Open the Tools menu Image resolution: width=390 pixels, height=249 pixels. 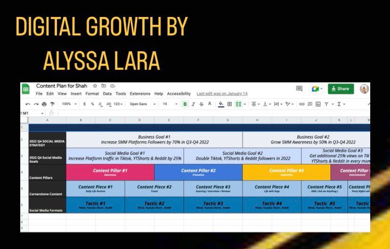[x=121, y=94]
